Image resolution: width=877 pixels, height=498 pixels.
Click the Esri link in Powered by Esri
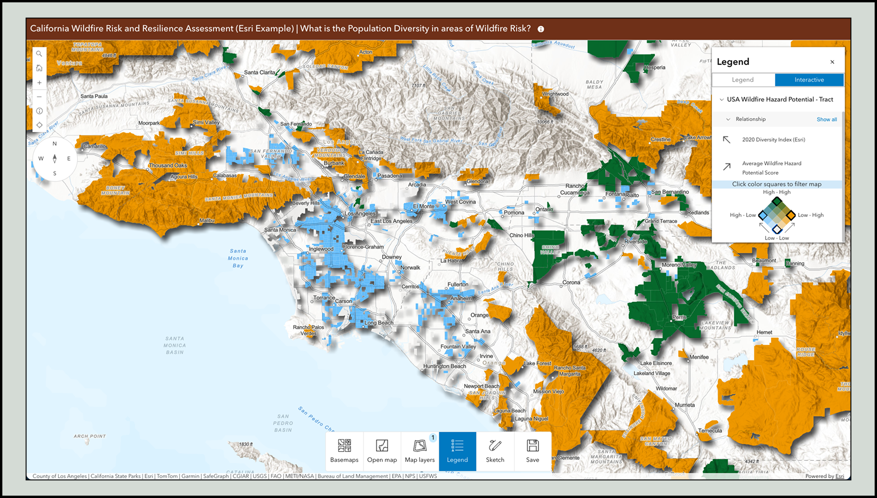coord(840,475)
